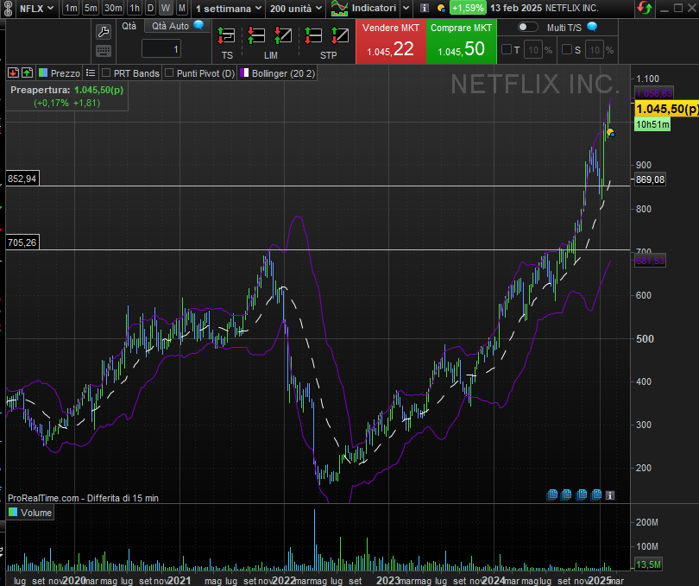
Task: Select the TS trailing stop order icon
Action: click(226, 36)
